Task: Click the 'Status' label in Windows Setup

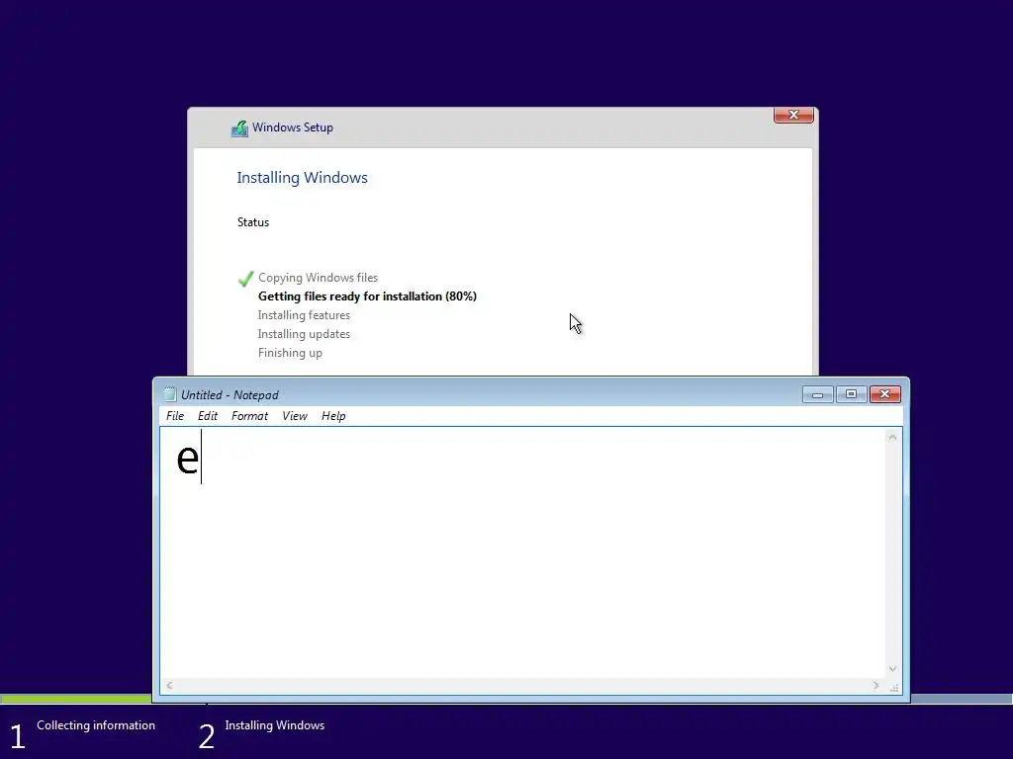Action: pos(252,222)
